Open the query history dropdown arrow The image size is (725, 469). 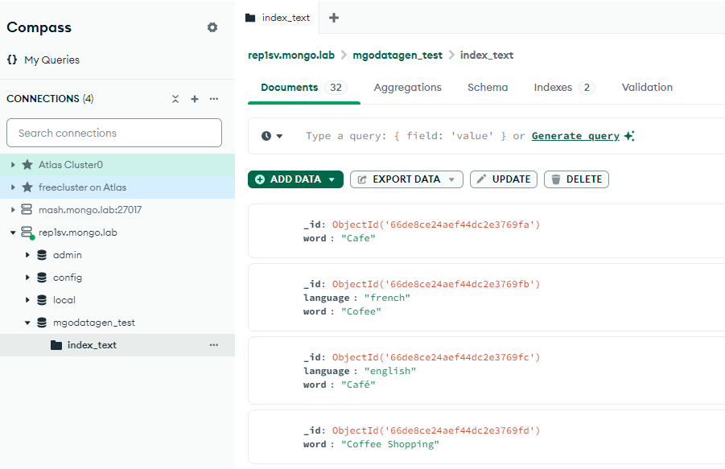[x=279, y=136]
